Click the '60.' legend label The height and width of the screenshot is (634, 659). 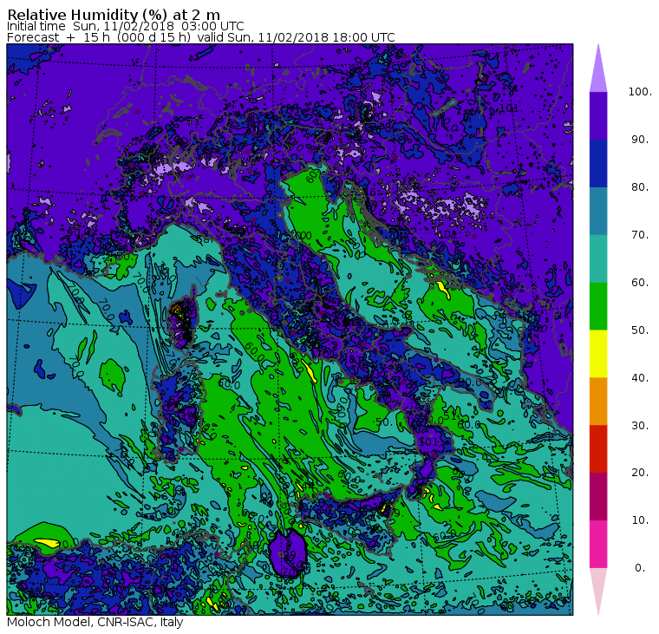pos(640,283)
